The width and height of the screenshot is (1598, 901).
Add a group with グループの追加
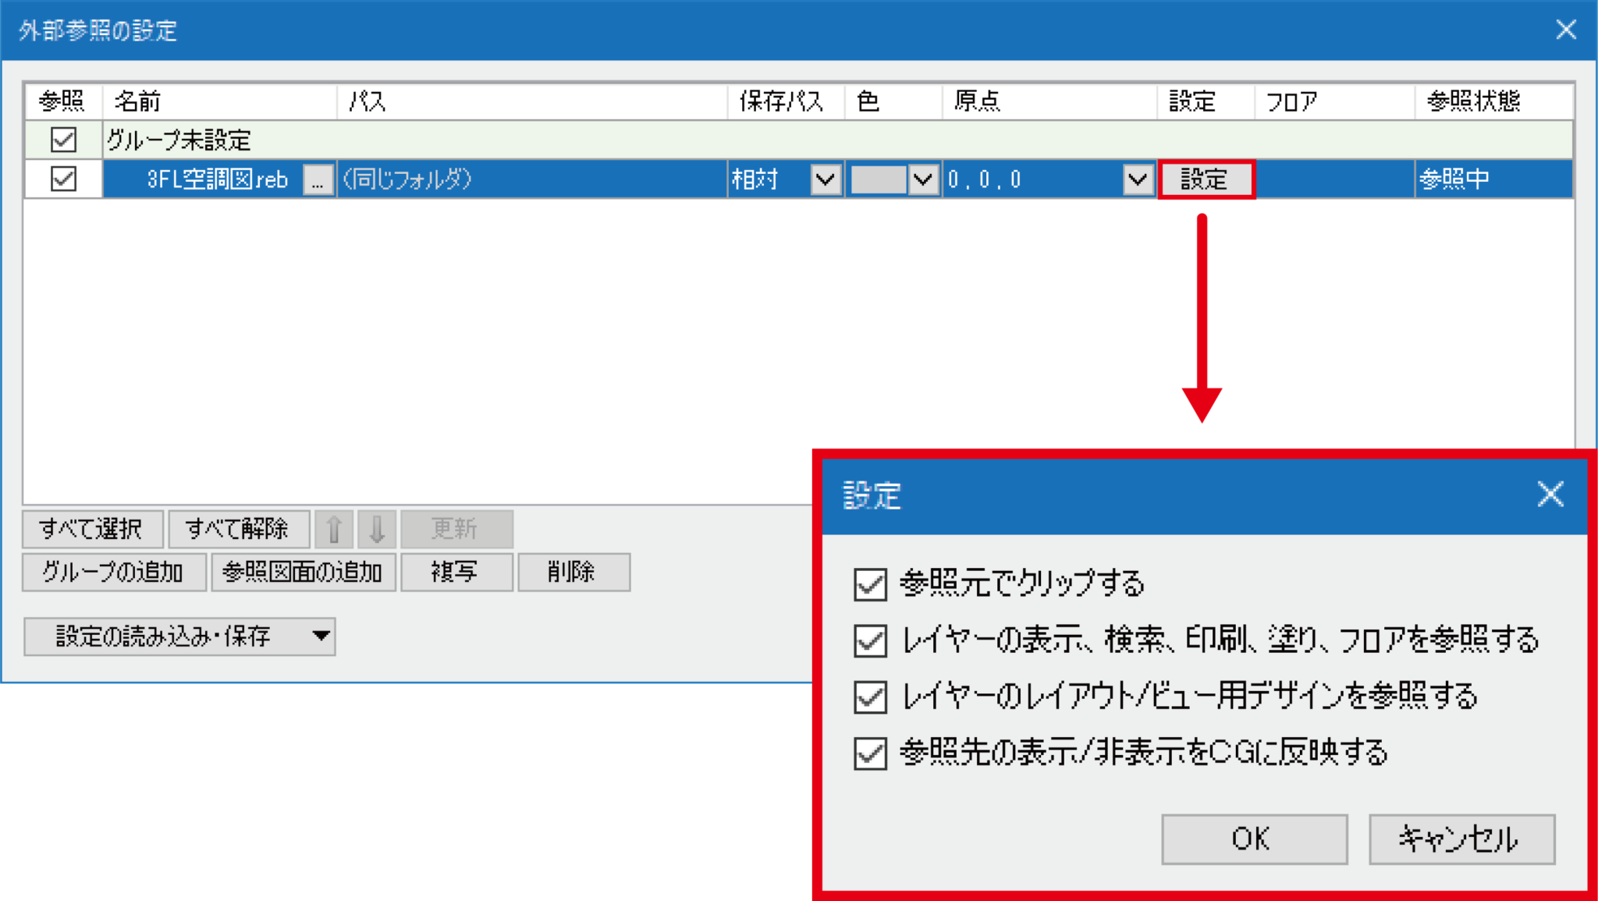point(113,572)
